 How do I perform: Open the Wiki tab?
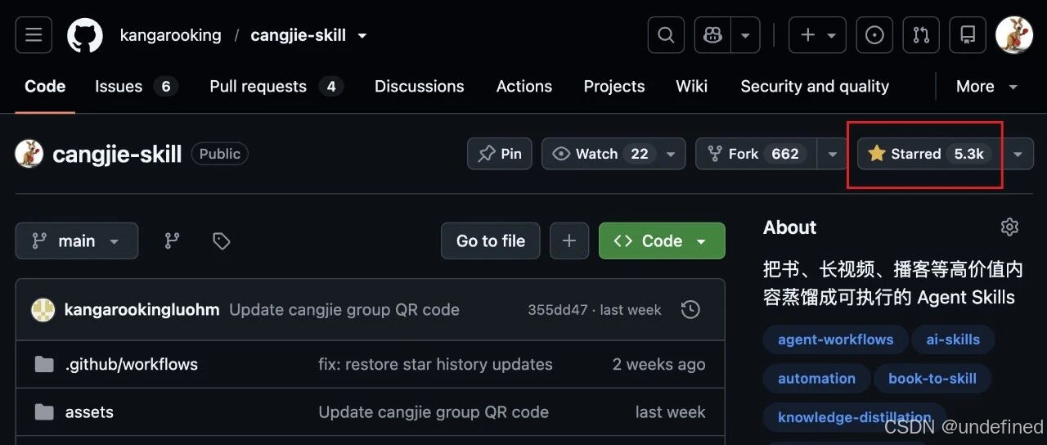[692, 86]
